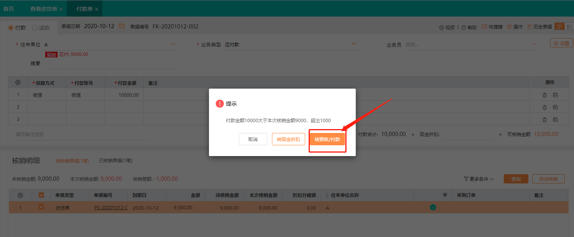Click the 自动核销 button
574x237 pixels.
click(x=548, y=179)
